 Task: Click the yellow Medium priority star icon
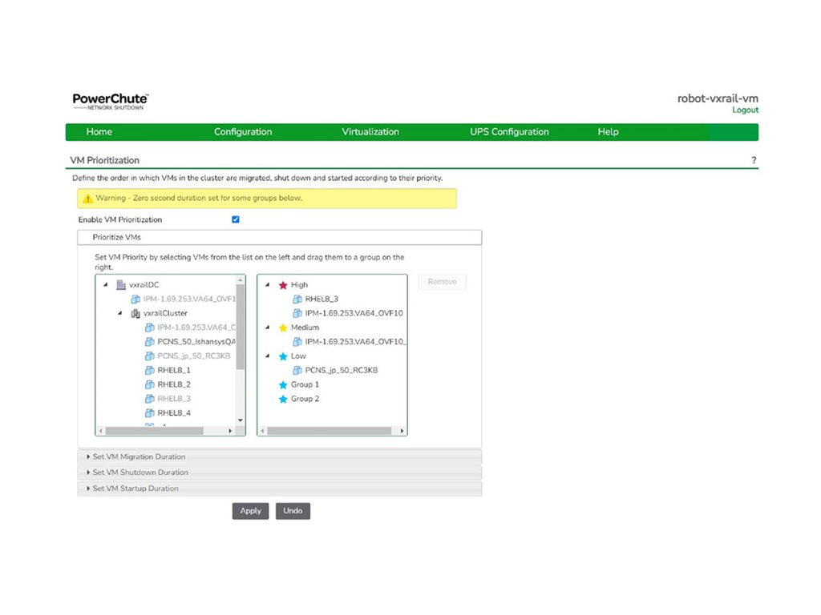pos(282,328)
